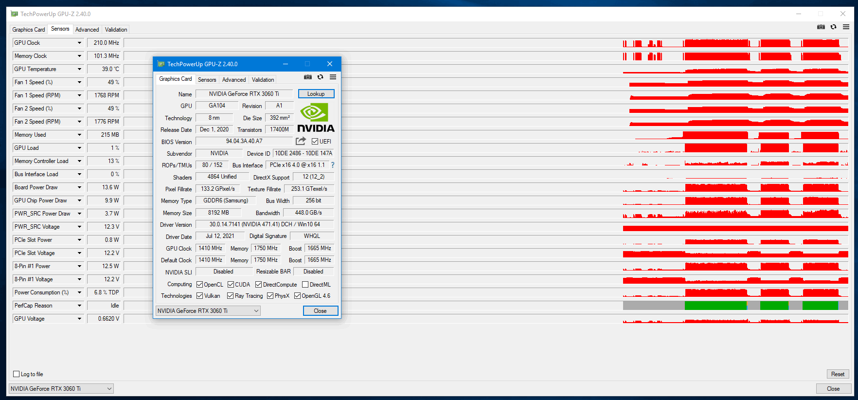Open GPU Clock sensor dropdown arrow
Viewport: 858px width, 400px height.
coord(79,43)
